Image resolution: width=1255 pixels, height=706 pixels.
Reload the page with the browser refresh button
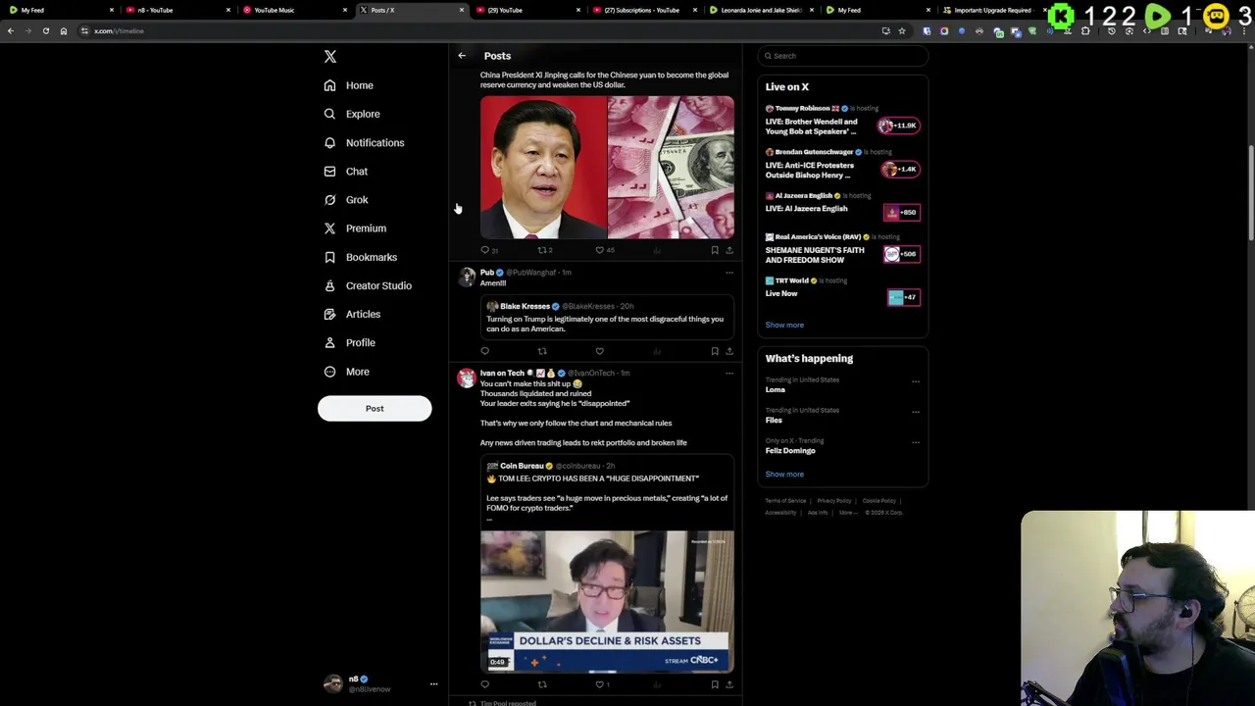click(x=45, y=31)
